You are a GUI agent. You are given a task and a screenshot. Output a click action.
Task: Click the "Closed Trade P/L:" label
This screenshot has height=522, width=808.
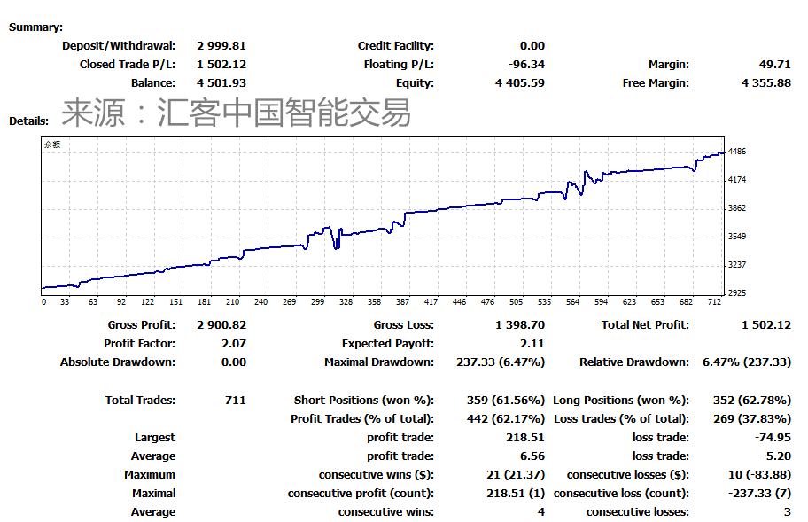coord(128,65)
